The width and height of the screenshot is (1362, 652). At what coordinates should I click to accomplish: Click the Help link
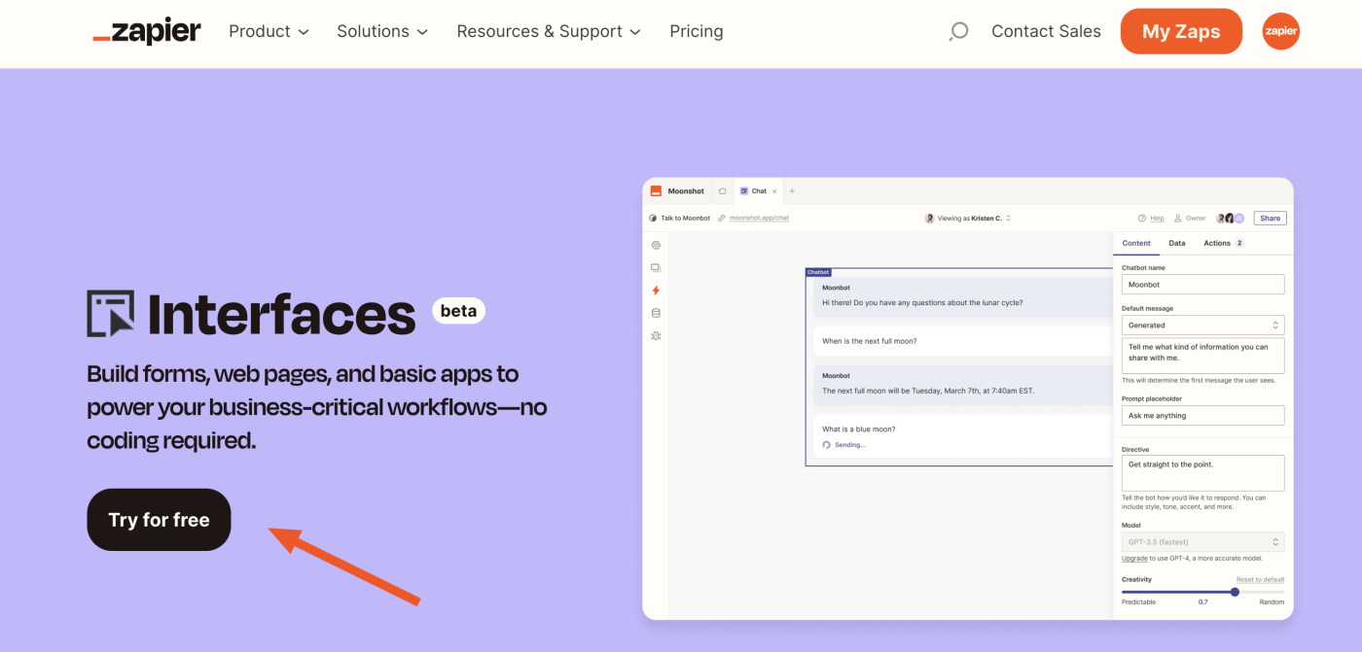coord(1157,218)
